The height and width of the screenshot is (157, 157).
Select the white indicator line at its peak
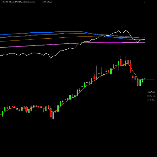[126, 30]
